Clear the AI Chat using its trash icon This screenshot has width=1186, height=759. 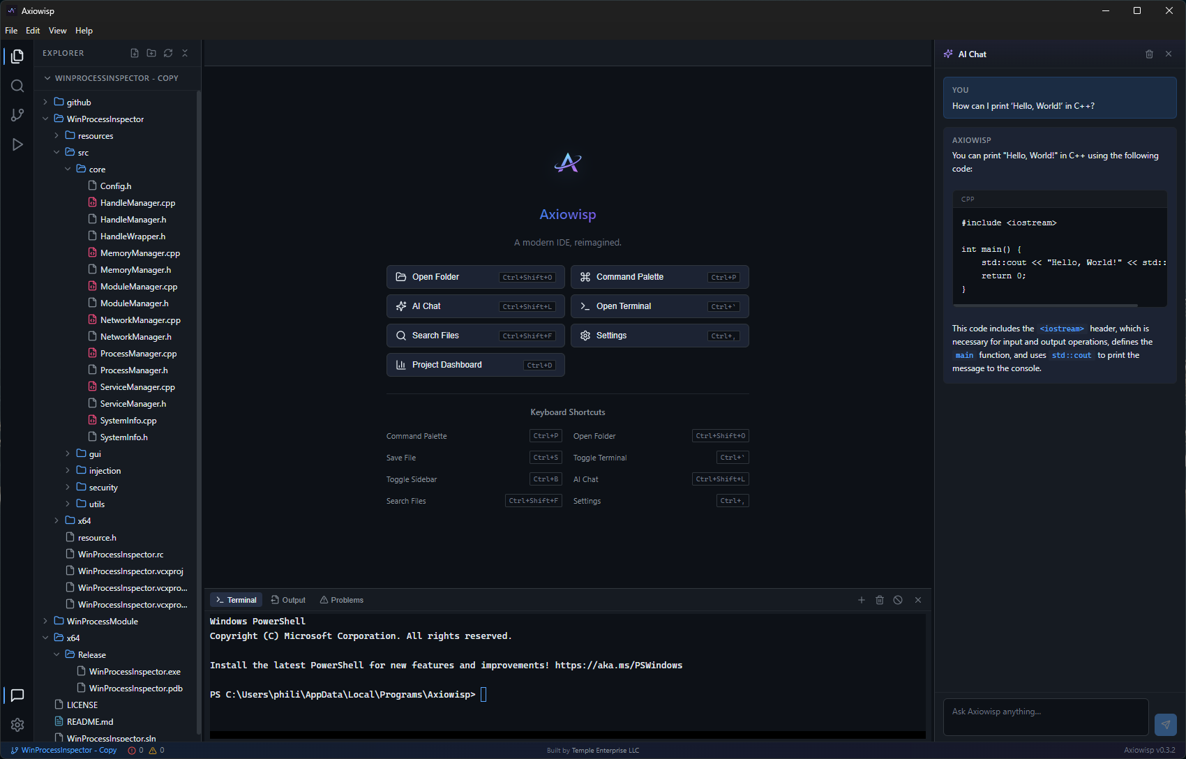pyautogui.click(x=1150, y=54)
